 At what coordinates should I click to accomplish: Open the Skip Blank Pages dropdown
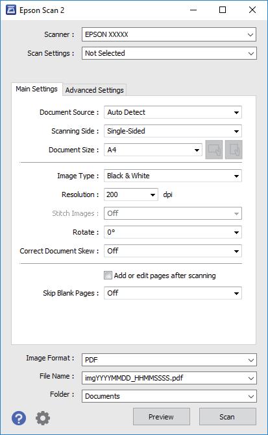(173, 293)
